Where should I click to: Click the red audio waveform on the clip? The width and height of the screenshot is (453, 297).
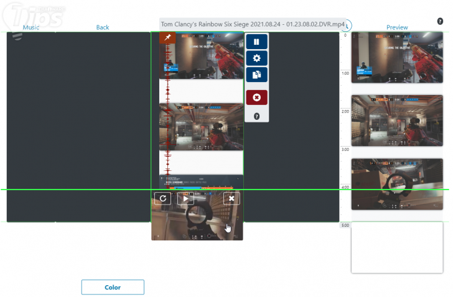pyautogui.click(x=168, y=109)
